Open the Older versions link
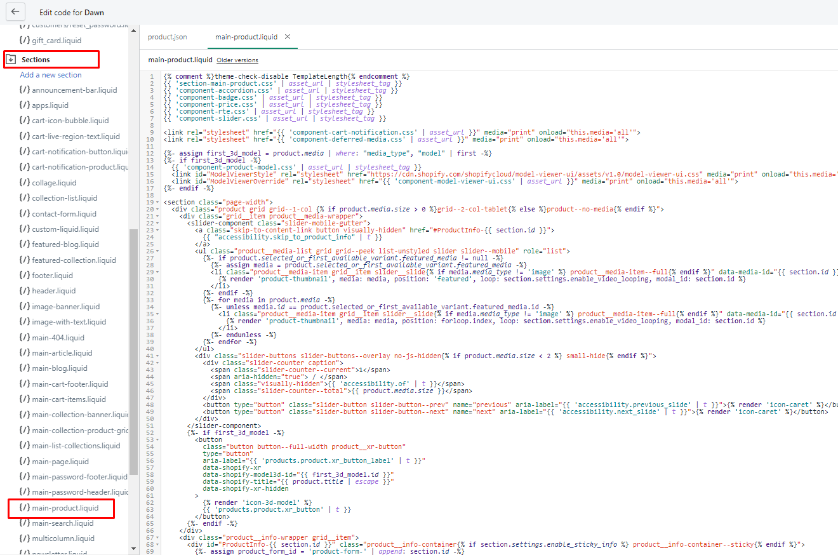The height and width of the screenshot is (555, 838). click(x=237, y=60)
